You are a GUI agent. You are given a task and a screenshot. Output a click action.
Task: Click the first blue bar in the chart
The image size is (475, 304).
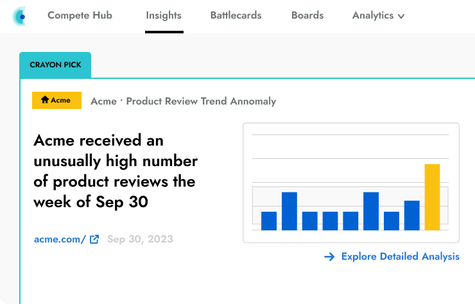[x=269, y=221]
